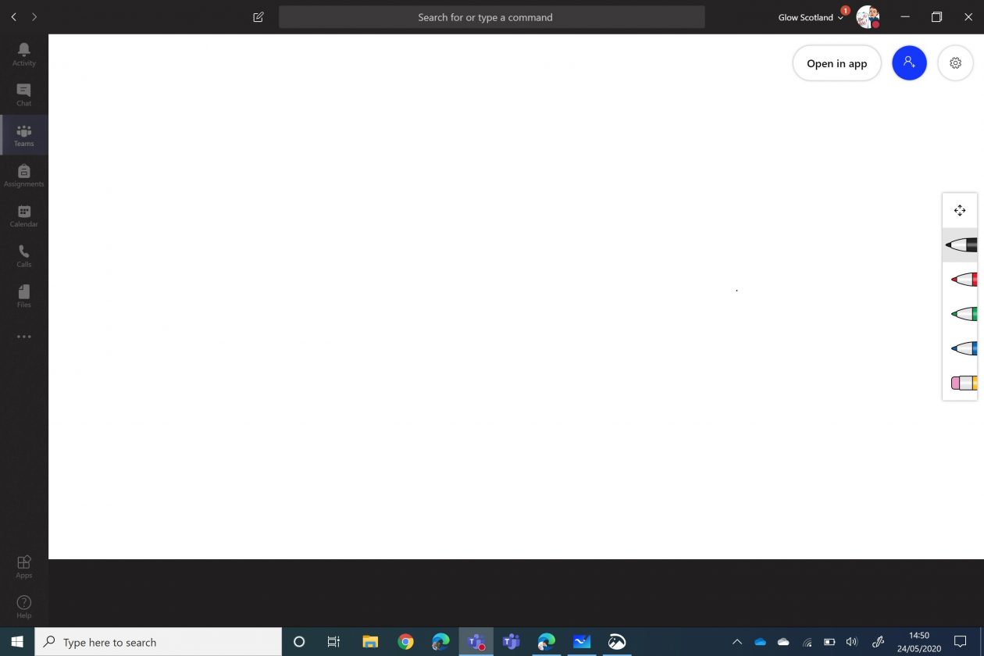Select the Teams section in sidebar
Image resolution: width=984 pixels, height=656 pixels.
click(23, 135)
